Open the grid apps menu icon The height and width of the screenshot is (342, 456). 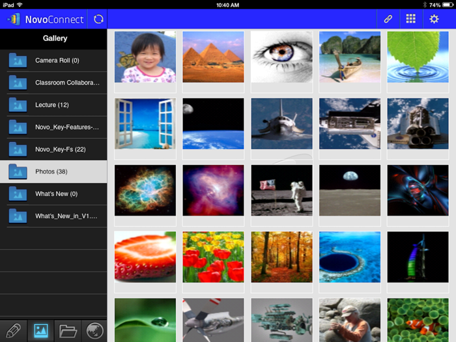411,19
